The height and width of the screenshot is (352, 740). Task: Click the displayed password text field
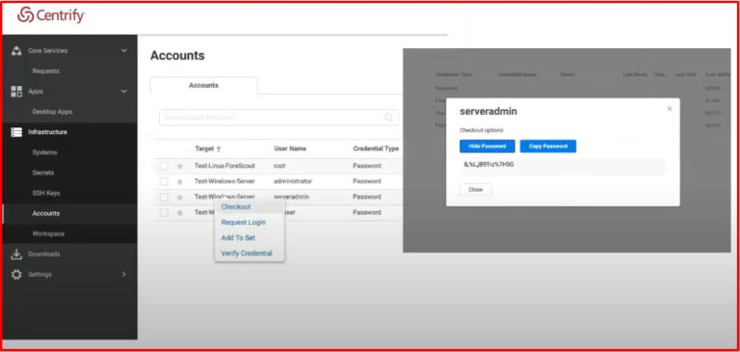point(563,166)
